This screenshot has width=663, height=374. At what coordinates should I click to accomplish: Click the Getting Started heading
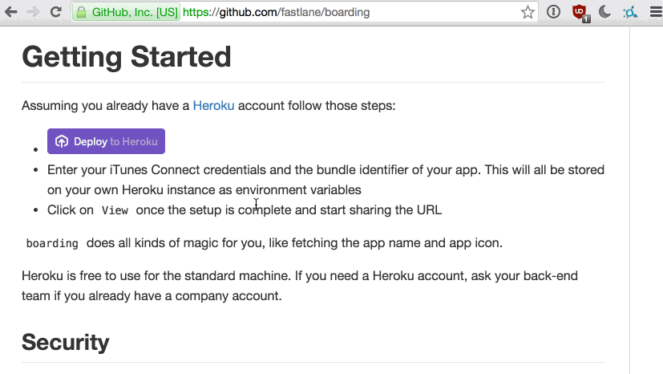pos(127,57)
